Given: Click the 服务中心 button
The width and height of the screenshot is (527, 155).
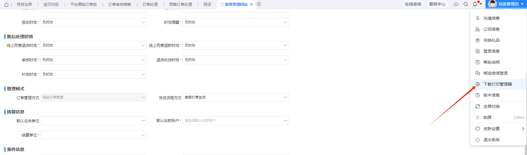Looking at the screenshot, I should tap(437, 4).
